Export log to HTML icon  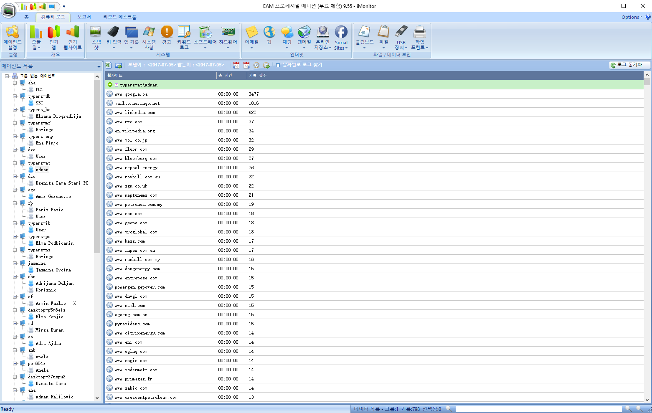pos(119,65)
